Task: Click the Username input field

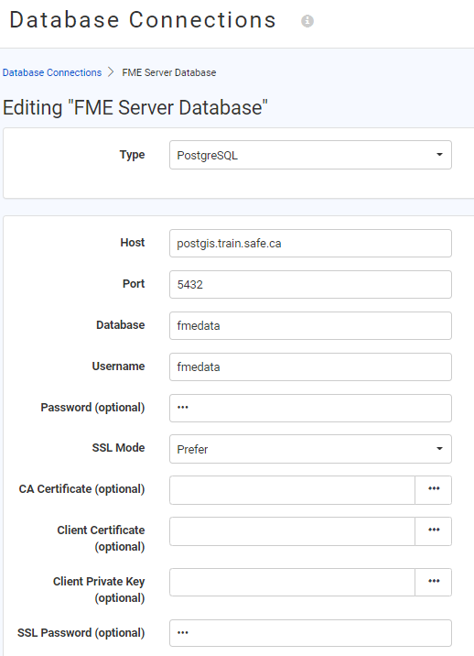Action: click(x=310, y=366)
